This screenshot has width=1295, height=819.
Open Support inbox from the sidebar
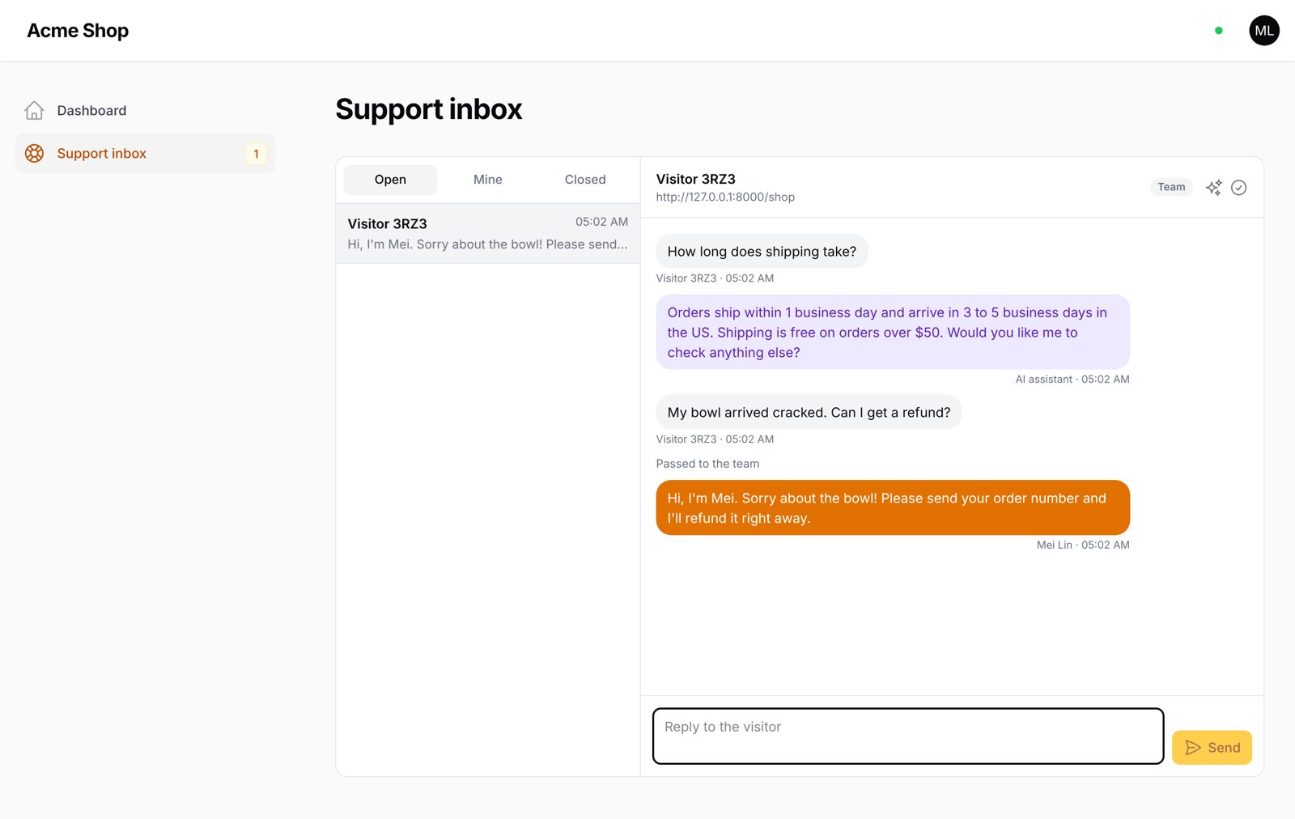[145, 153]
